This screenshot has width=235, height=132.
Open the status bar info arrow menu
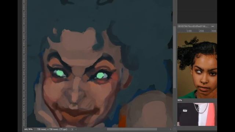(72, 129)
